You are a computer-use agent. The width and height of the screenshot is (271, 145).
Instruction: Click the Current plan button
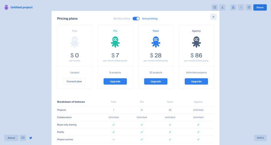(x=74, y=81)
